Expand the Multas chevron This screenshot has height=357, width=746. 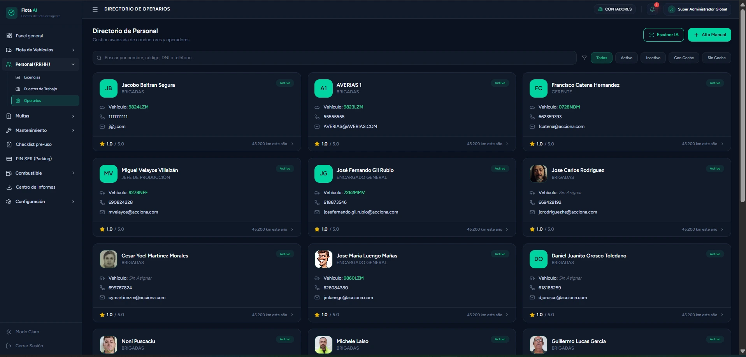[x=73, y=116]
